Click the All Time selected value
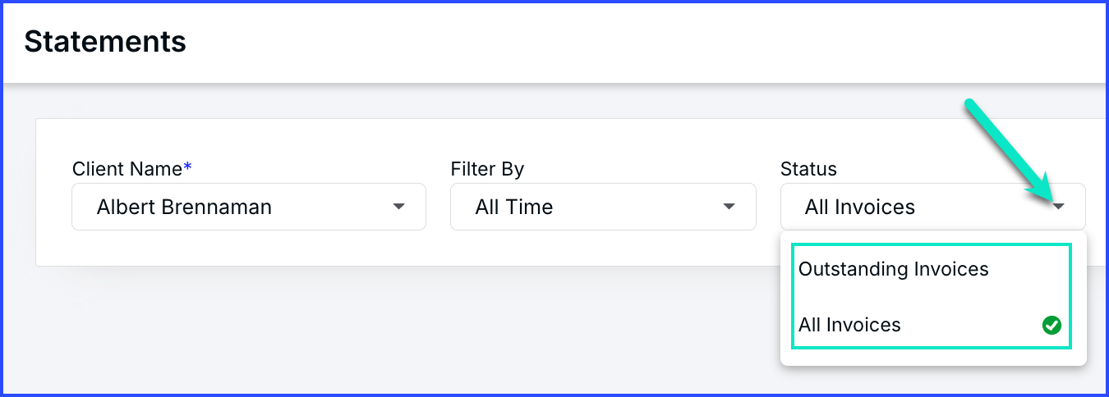Screen dimensions: 1109x397 point(514,208)
